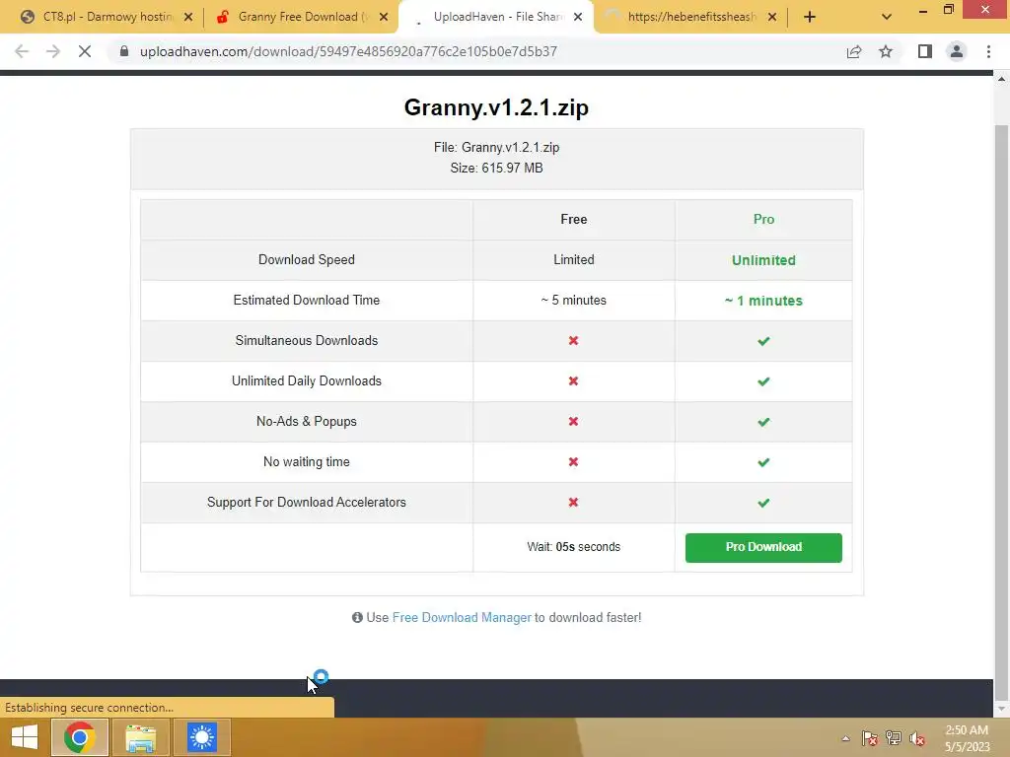
Task: Click the muted volume tray icon
Action: pos(917,738)
